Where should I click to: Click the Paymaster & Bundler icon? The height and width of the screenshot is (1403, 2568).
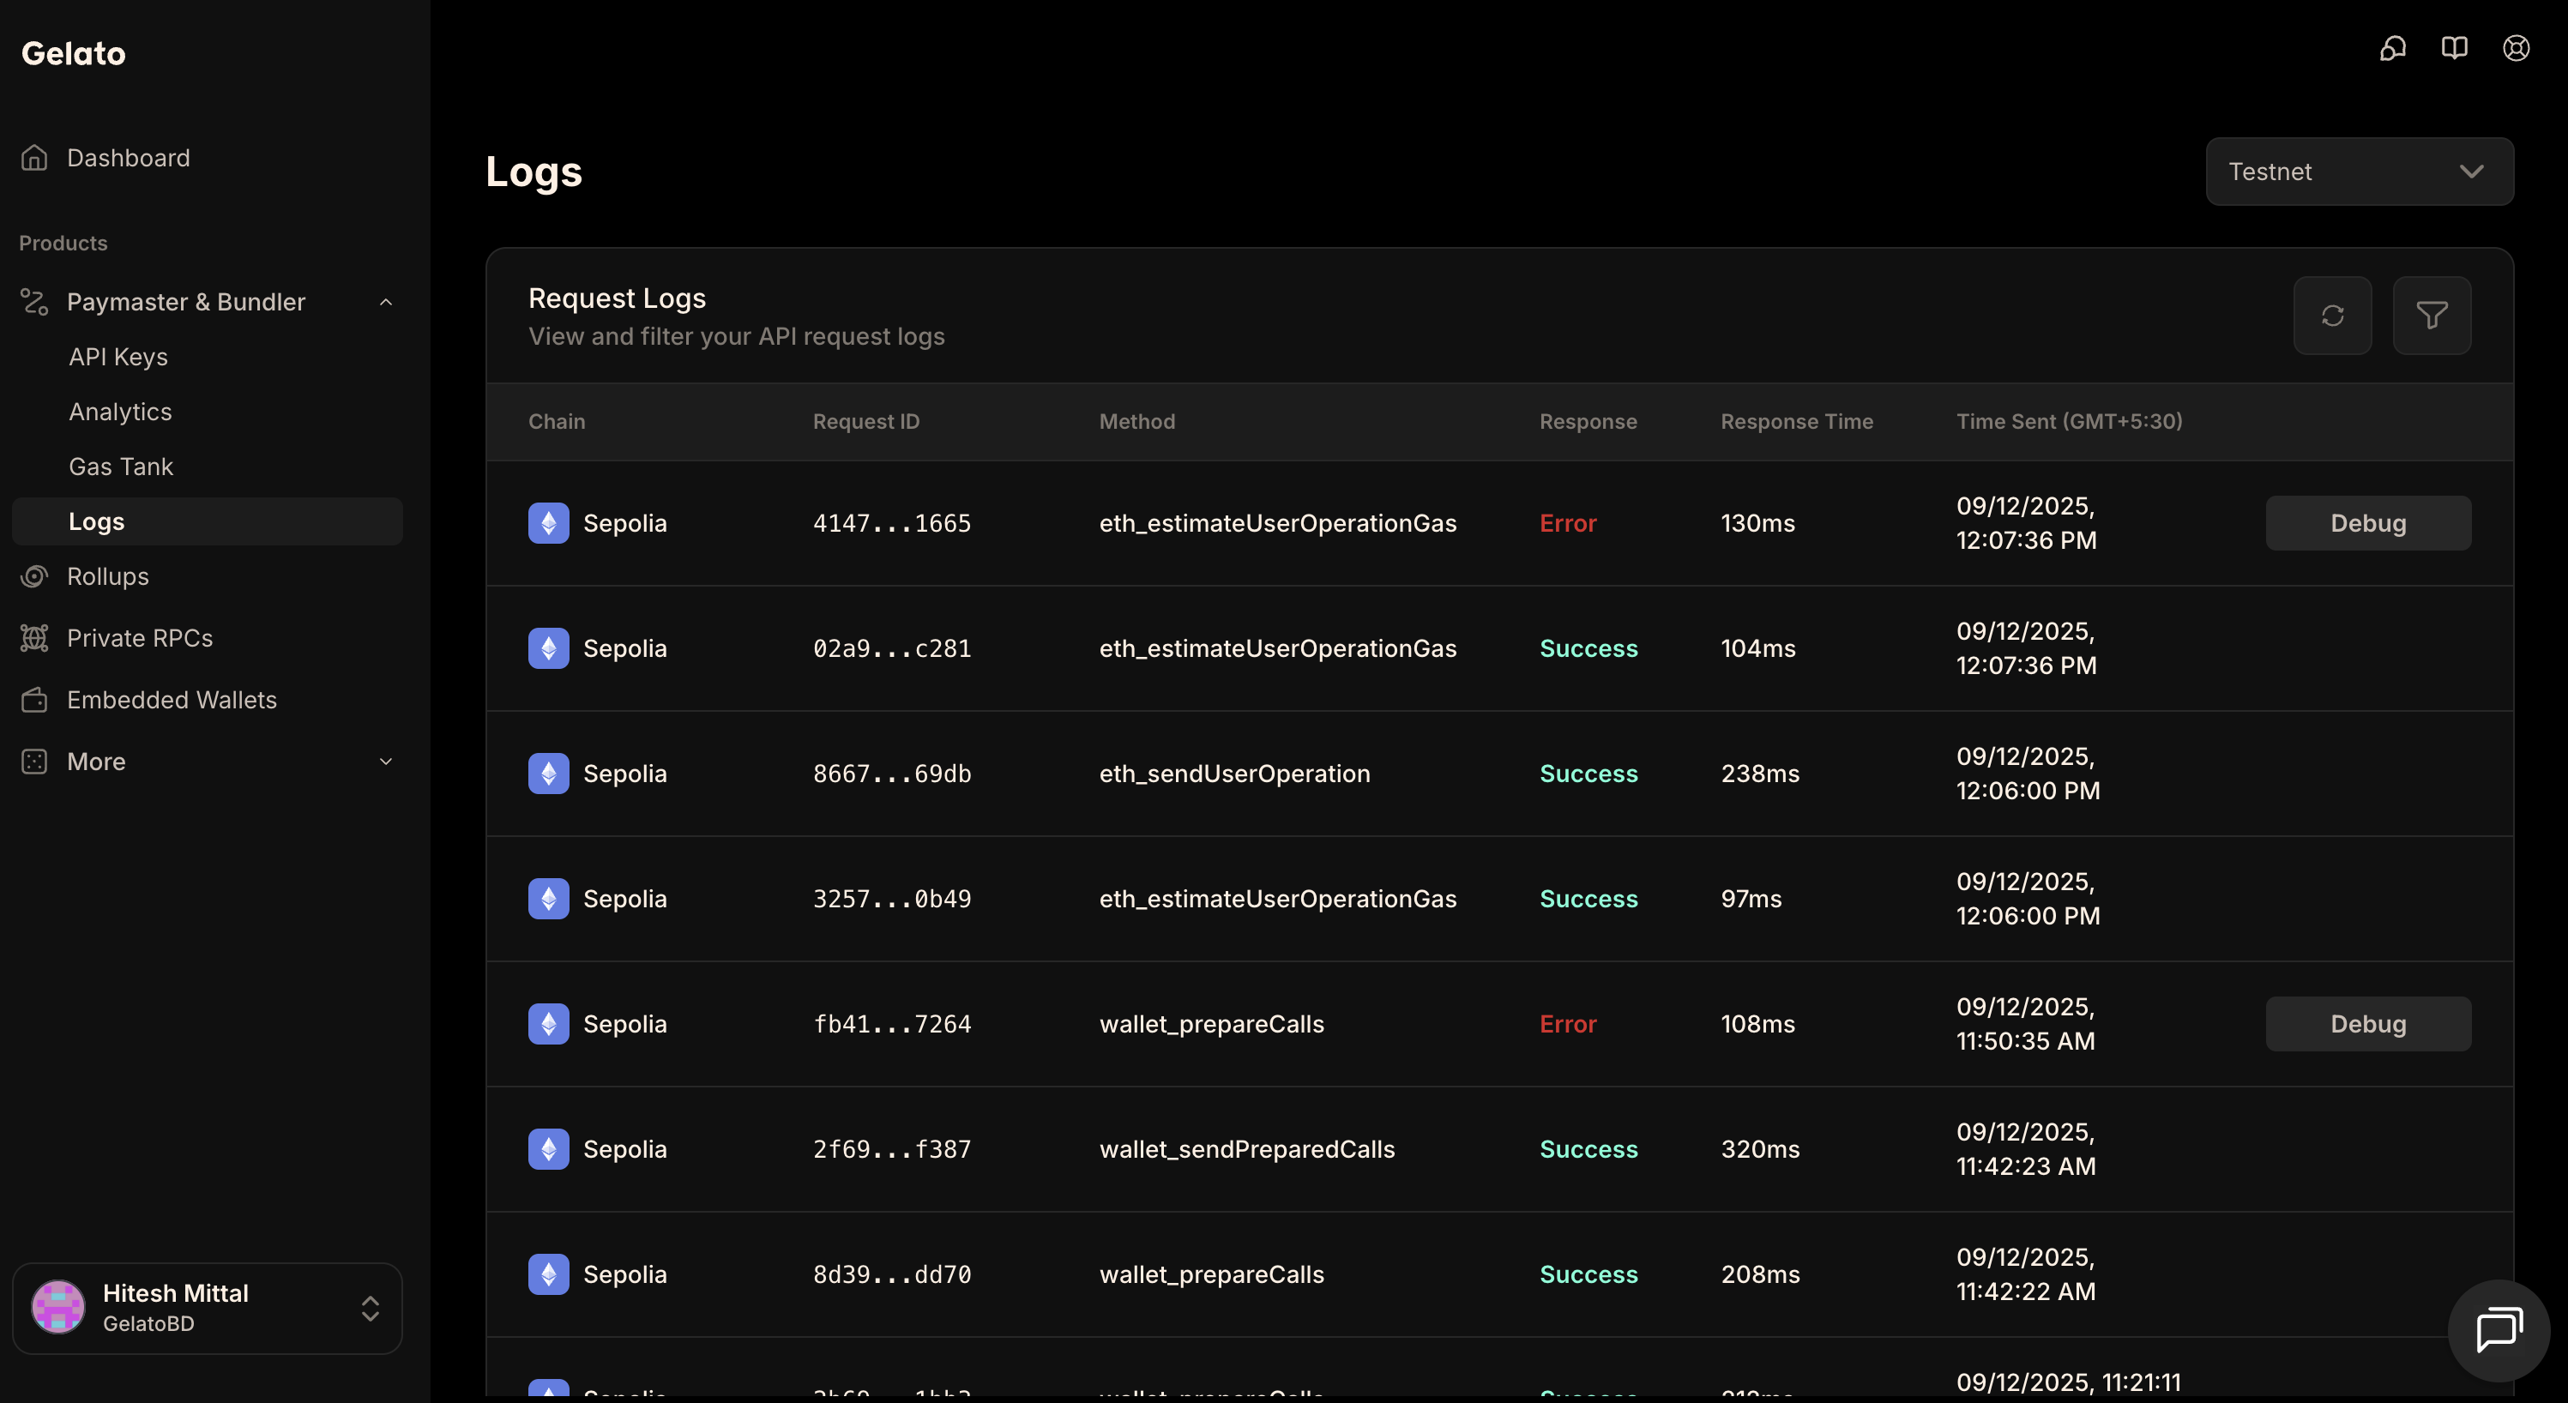(35, 302)
